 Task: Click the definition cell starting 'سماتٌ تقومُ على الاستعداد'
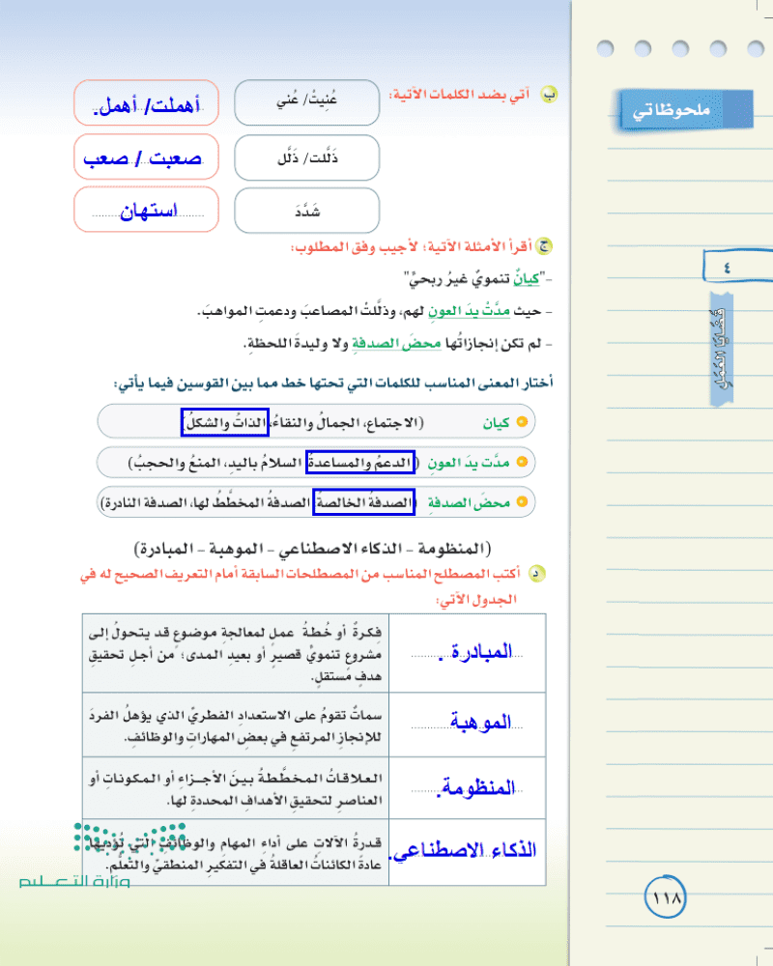(x=236, y=724)
